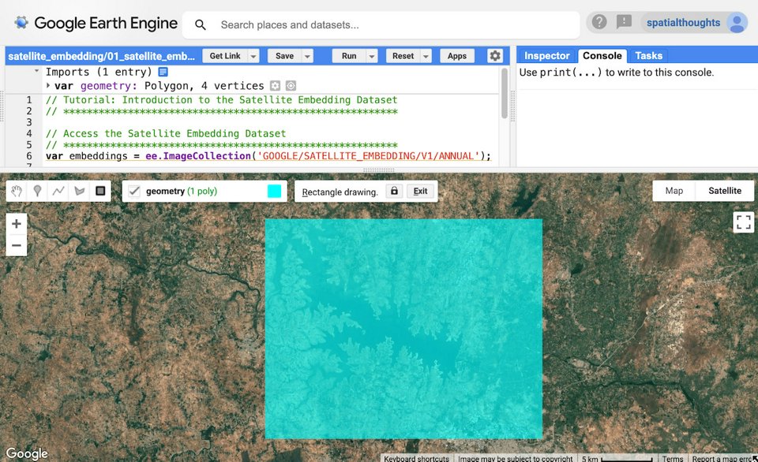
Task: Open the Earth Engine help icon
Action: click(x=599, y=22)
